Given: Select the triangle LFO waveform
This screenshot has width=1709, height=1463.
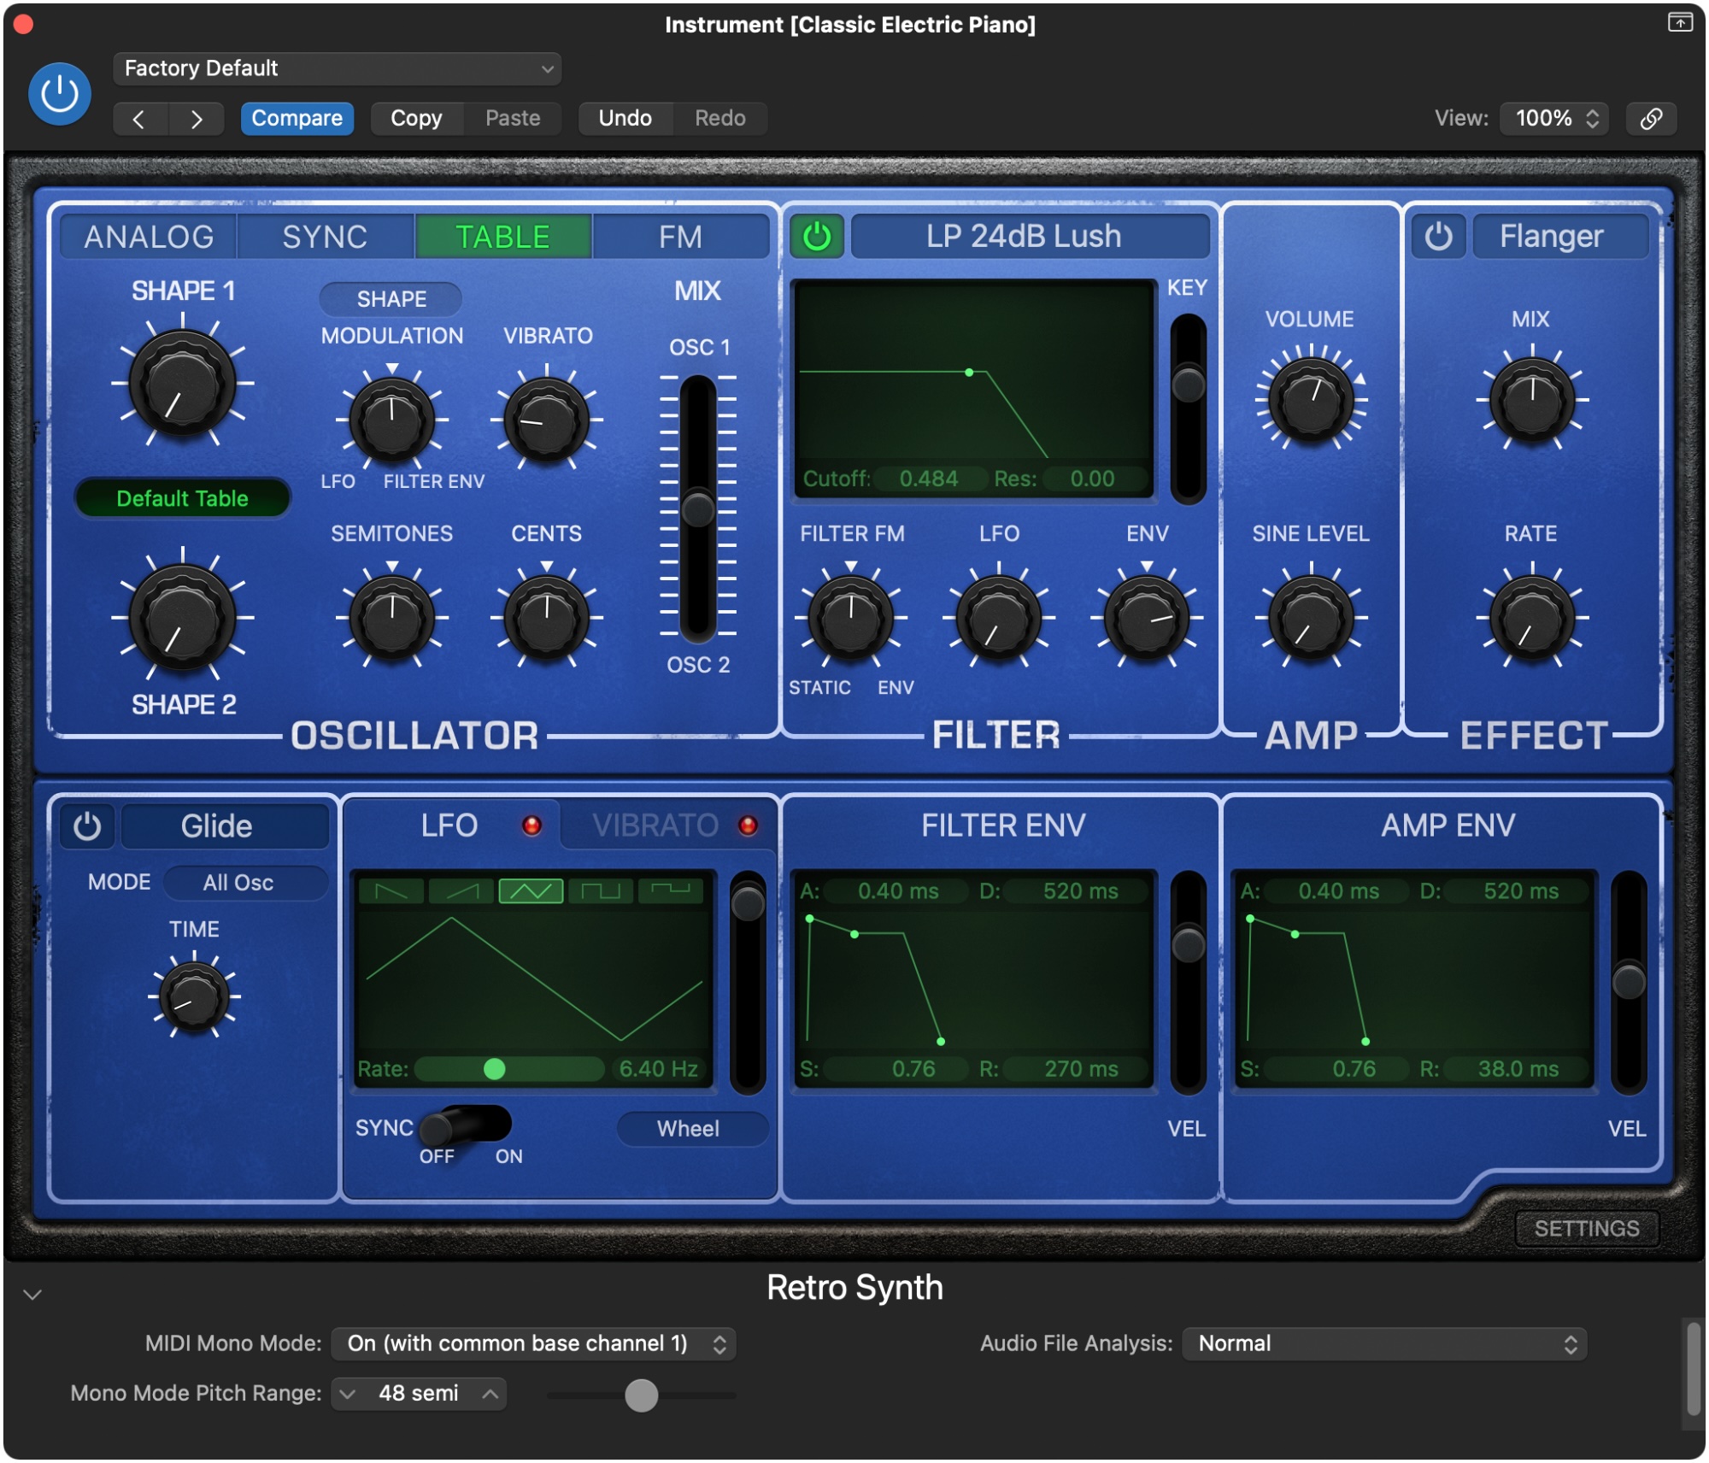Looking at the screenshot, I should [531, 891].
